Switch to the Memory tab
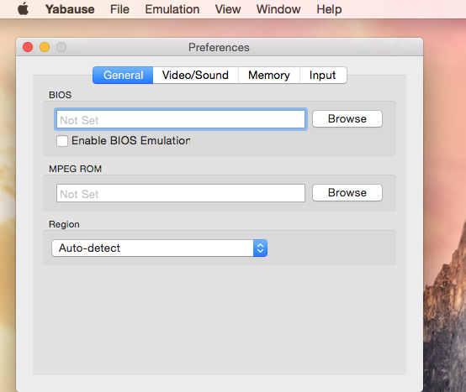Image resolution: width=466 pixels, height=392 pixels. tap(269, 76)
